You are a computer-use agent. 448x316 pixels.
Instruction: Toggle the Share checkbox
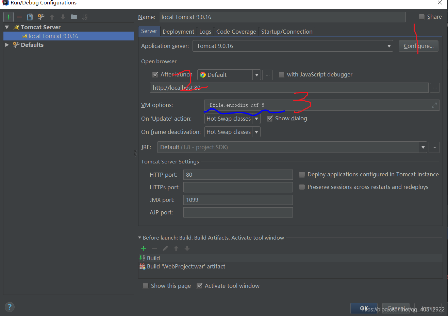(x=422, y=17)
